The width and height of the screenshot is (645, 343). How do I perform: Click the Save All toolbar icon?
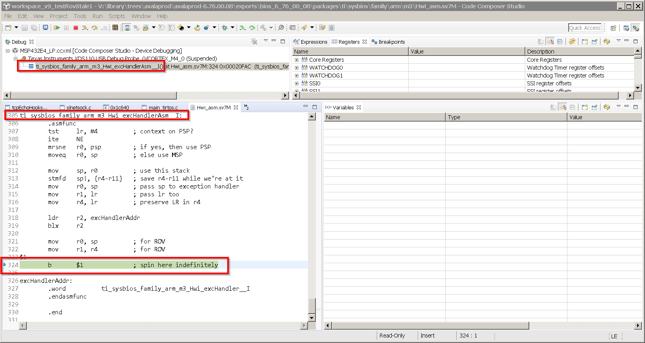(x=34, y=28)
